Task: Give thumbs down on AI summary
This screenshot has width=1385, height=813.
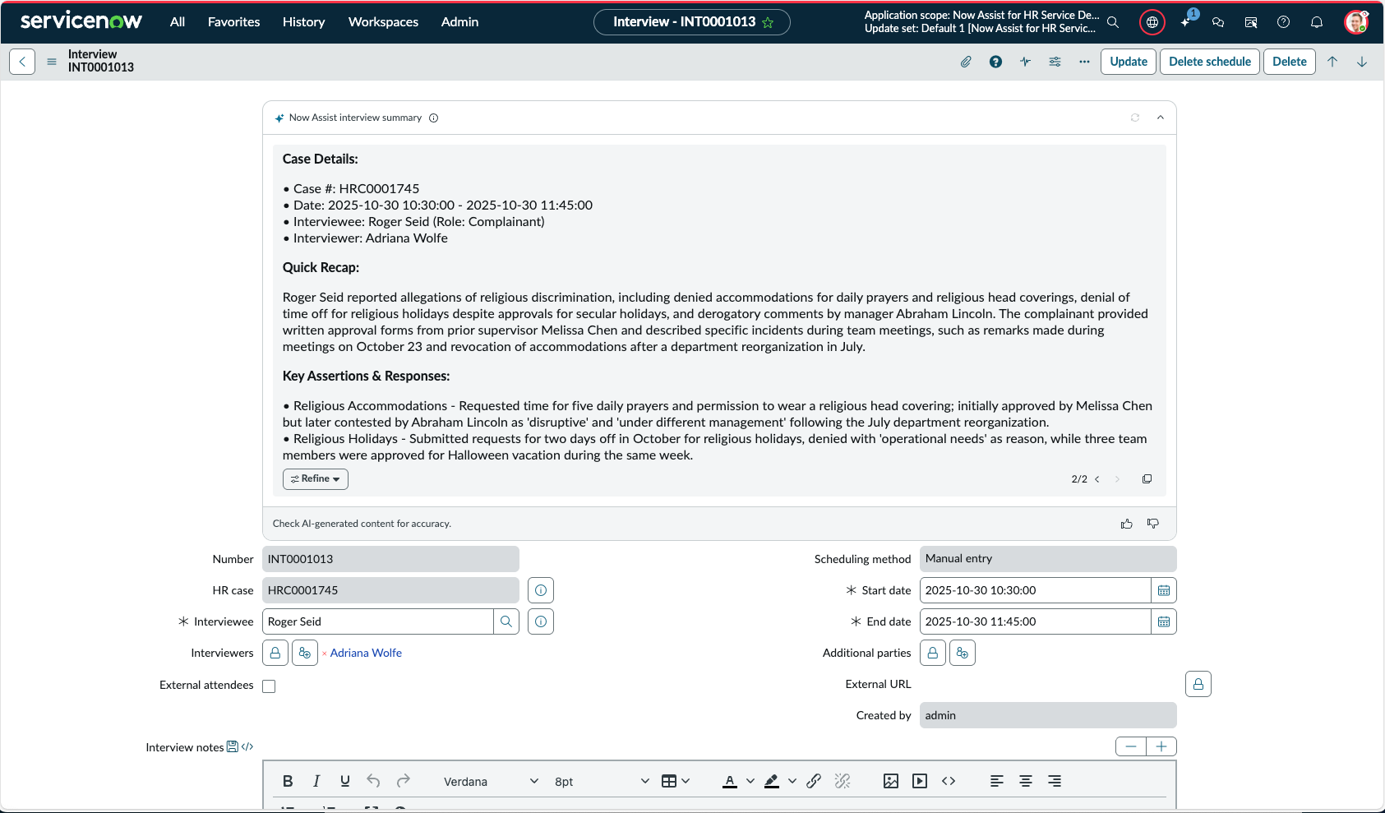Action: click(x=1153, y=524)
